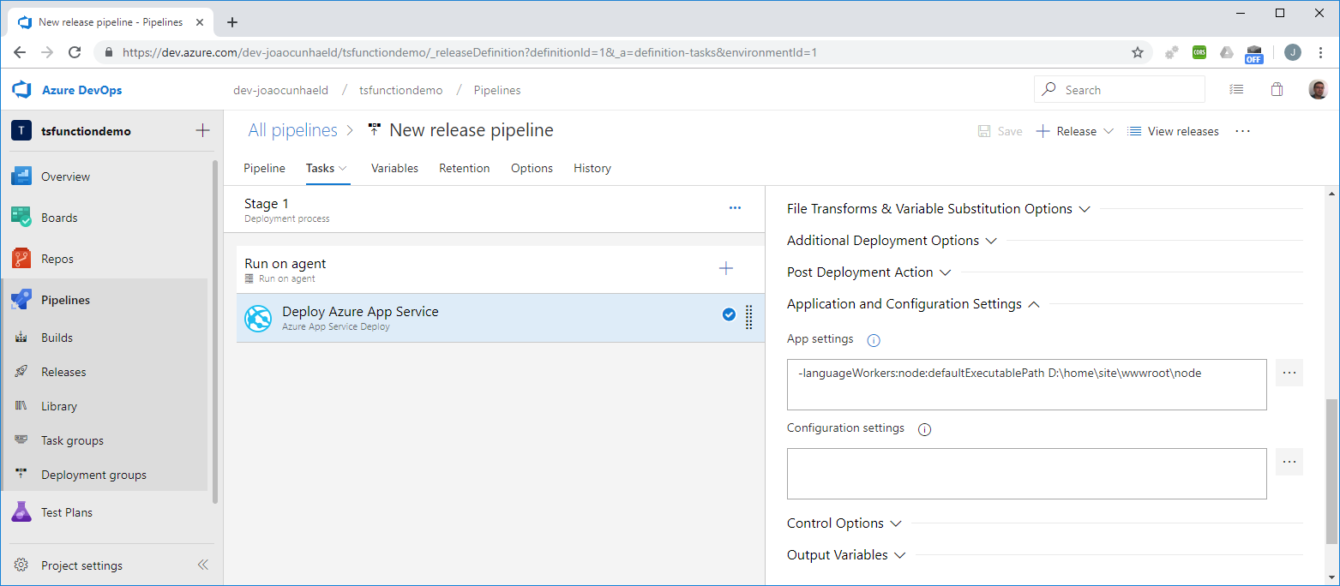Image resolution: width=1340 pixels, height=586 pixels.
Task: Switch to the Retention tab
Action: coord(465,168)
